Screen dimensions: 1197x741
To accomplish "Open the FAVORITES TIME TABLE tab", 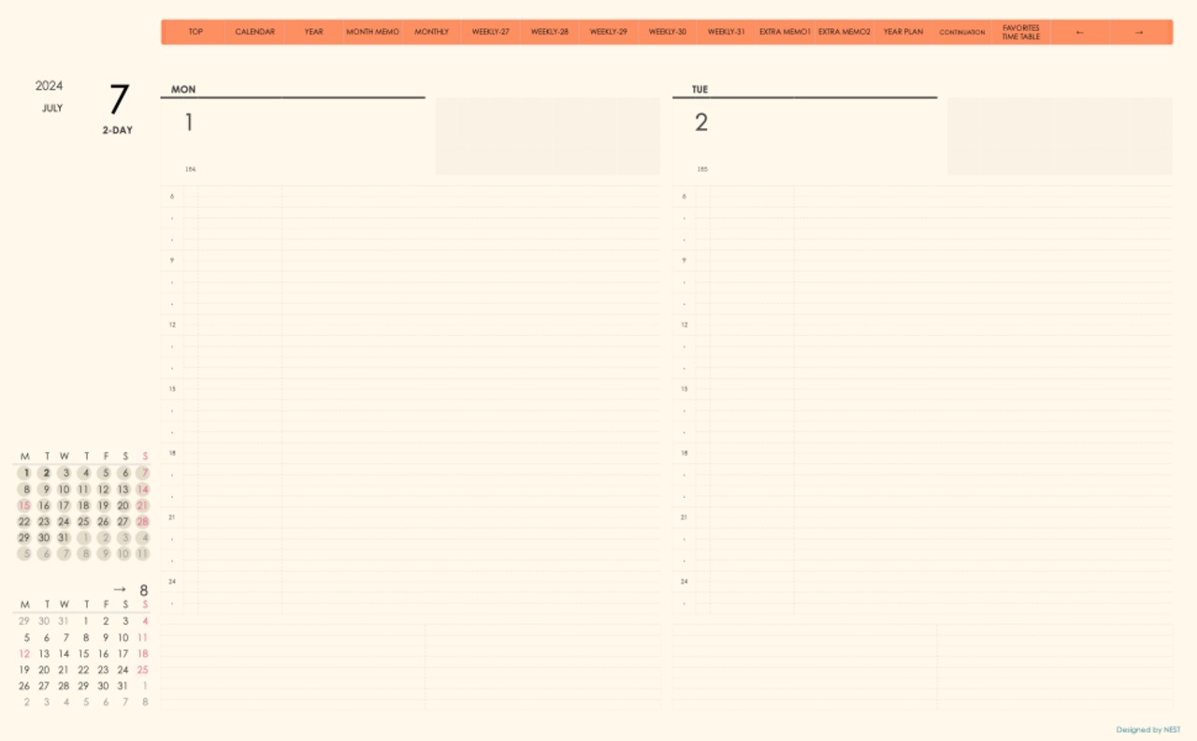I will 1021,32.
